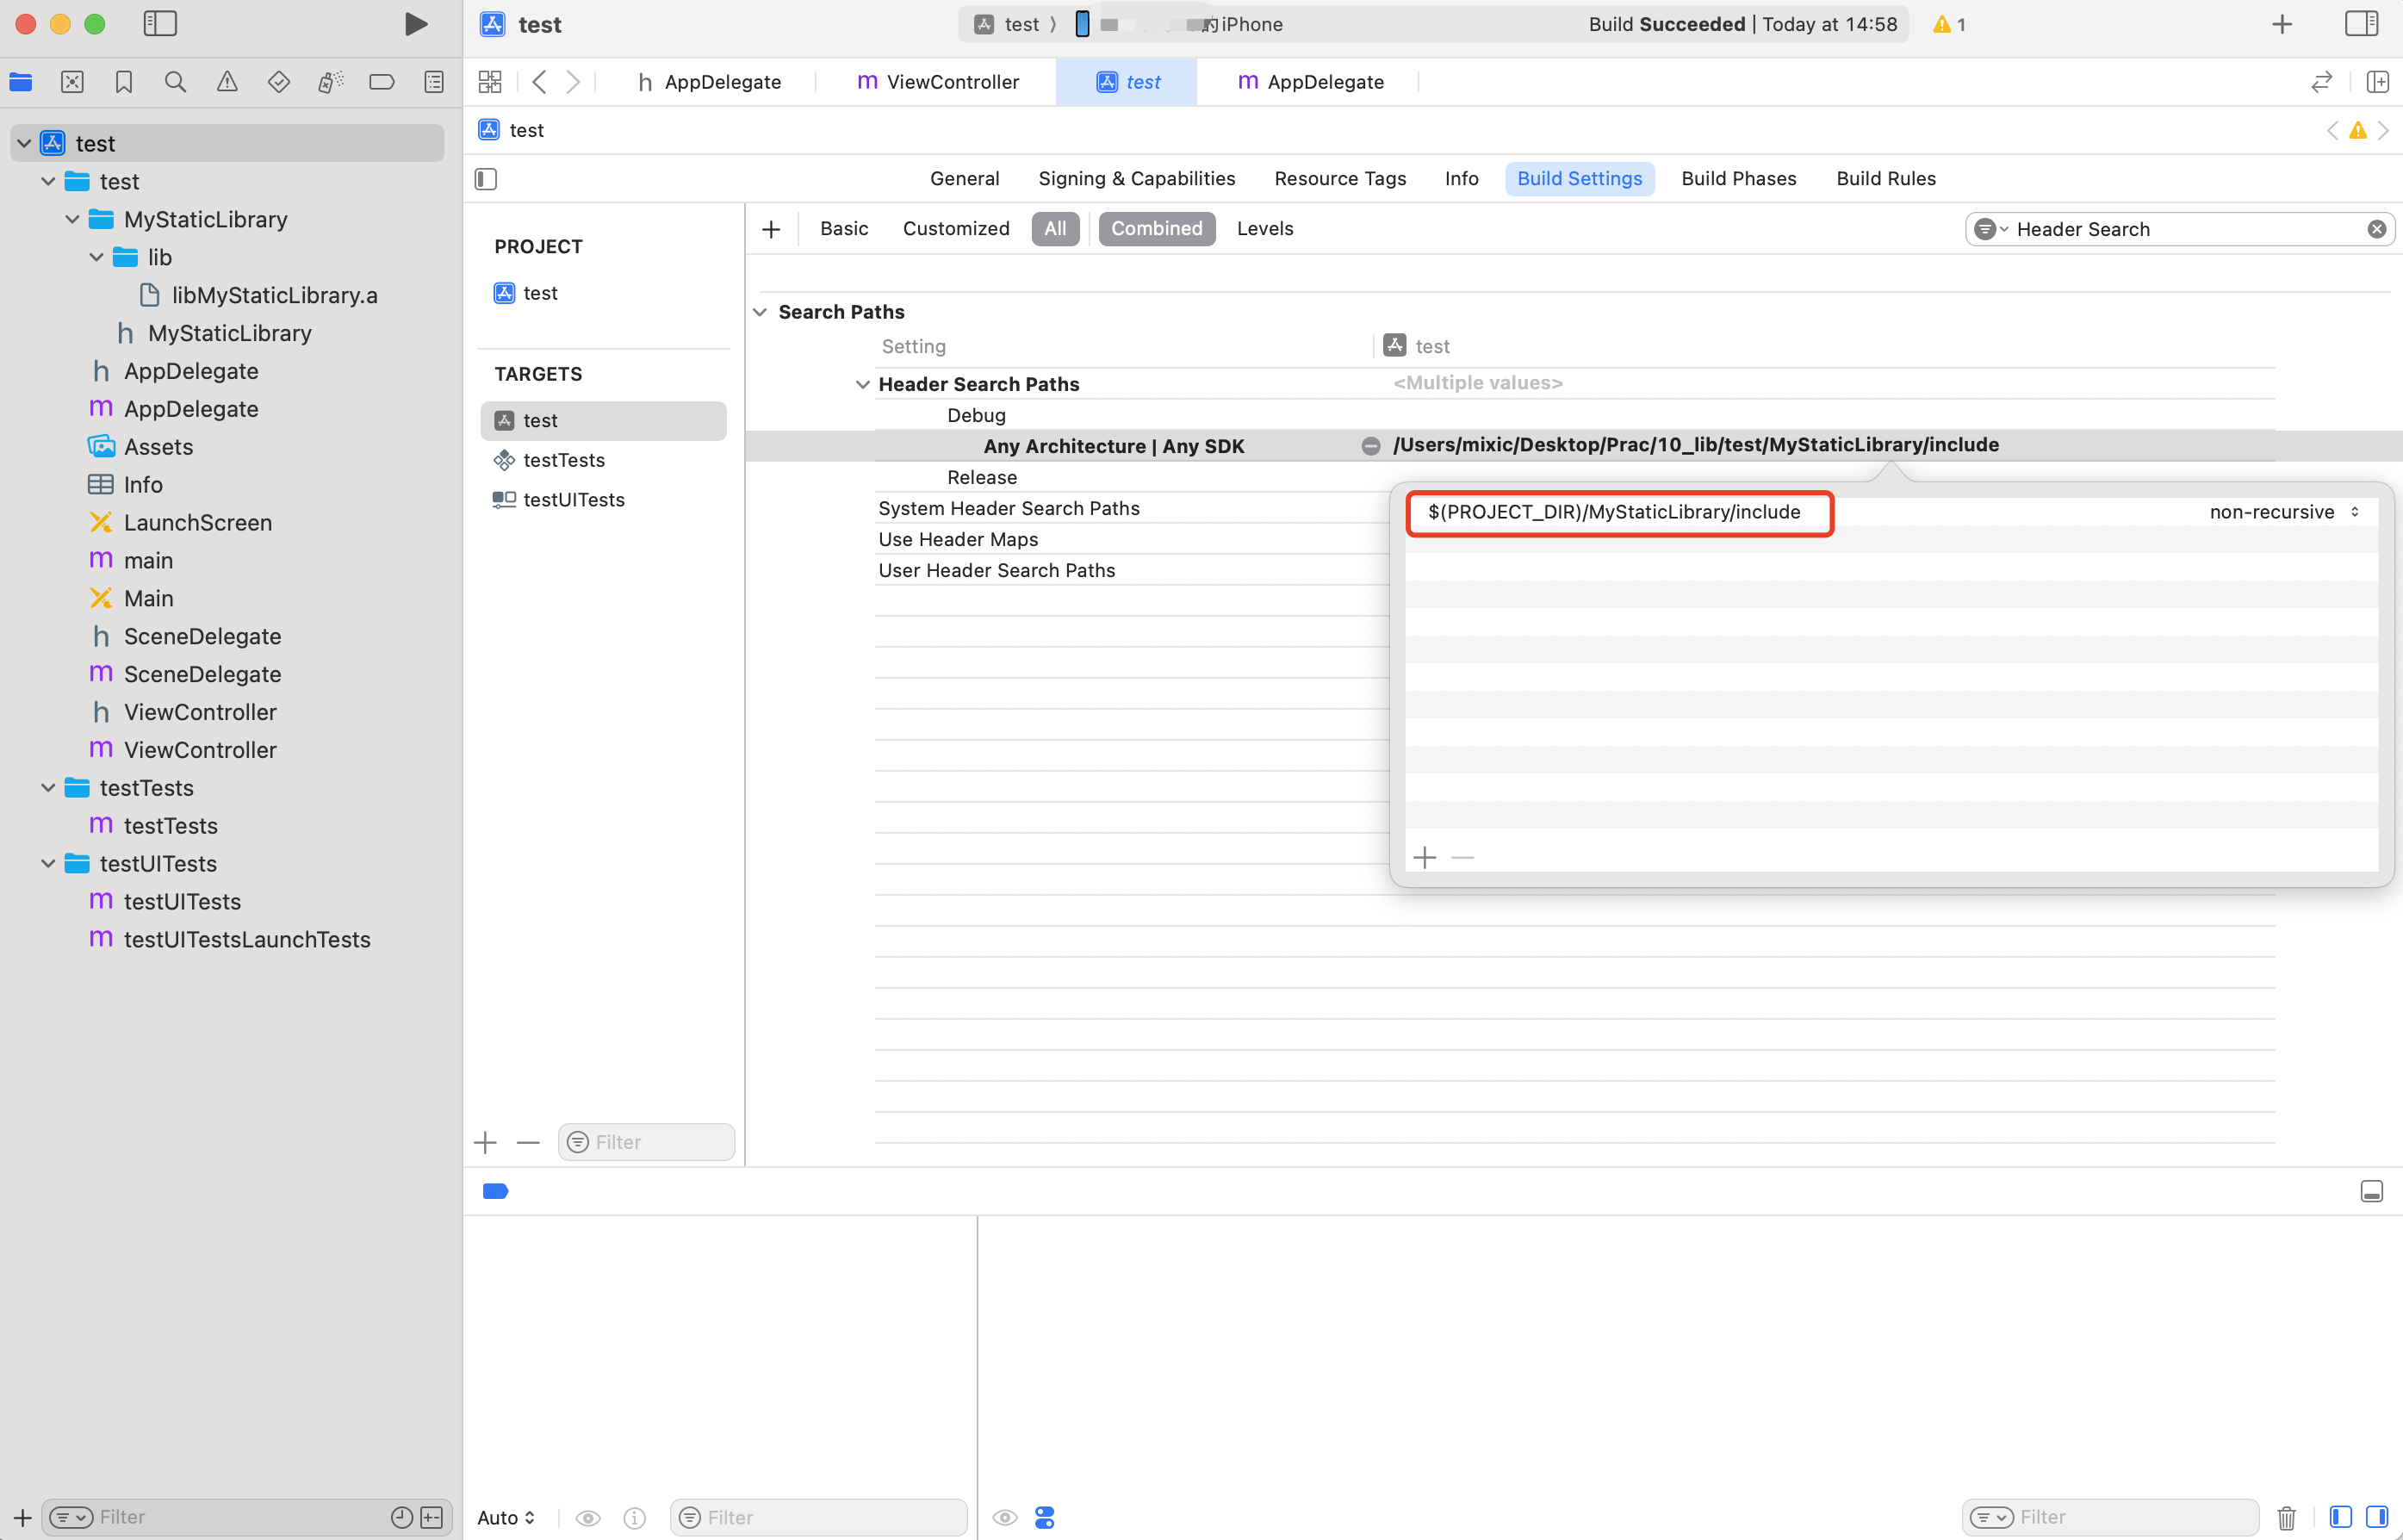The width and height of the screenshot is (2403, 1540).
Task: Click the Bookmark navigator icon
Action: [124, 82]
